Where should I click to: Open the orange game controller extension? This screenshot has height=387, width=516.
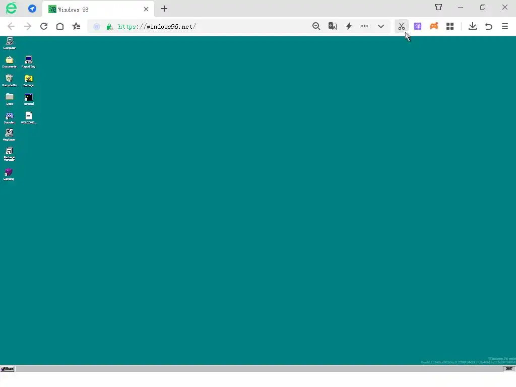(x=434, y=26)
